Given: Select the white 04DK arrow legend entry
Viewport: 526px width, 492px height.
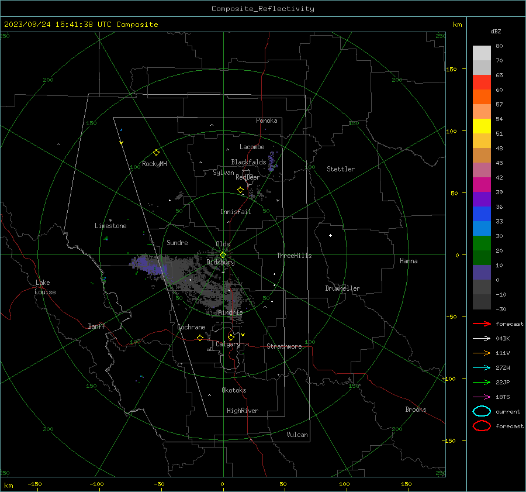Looking at the screenshot, I should tap(482, 339).
